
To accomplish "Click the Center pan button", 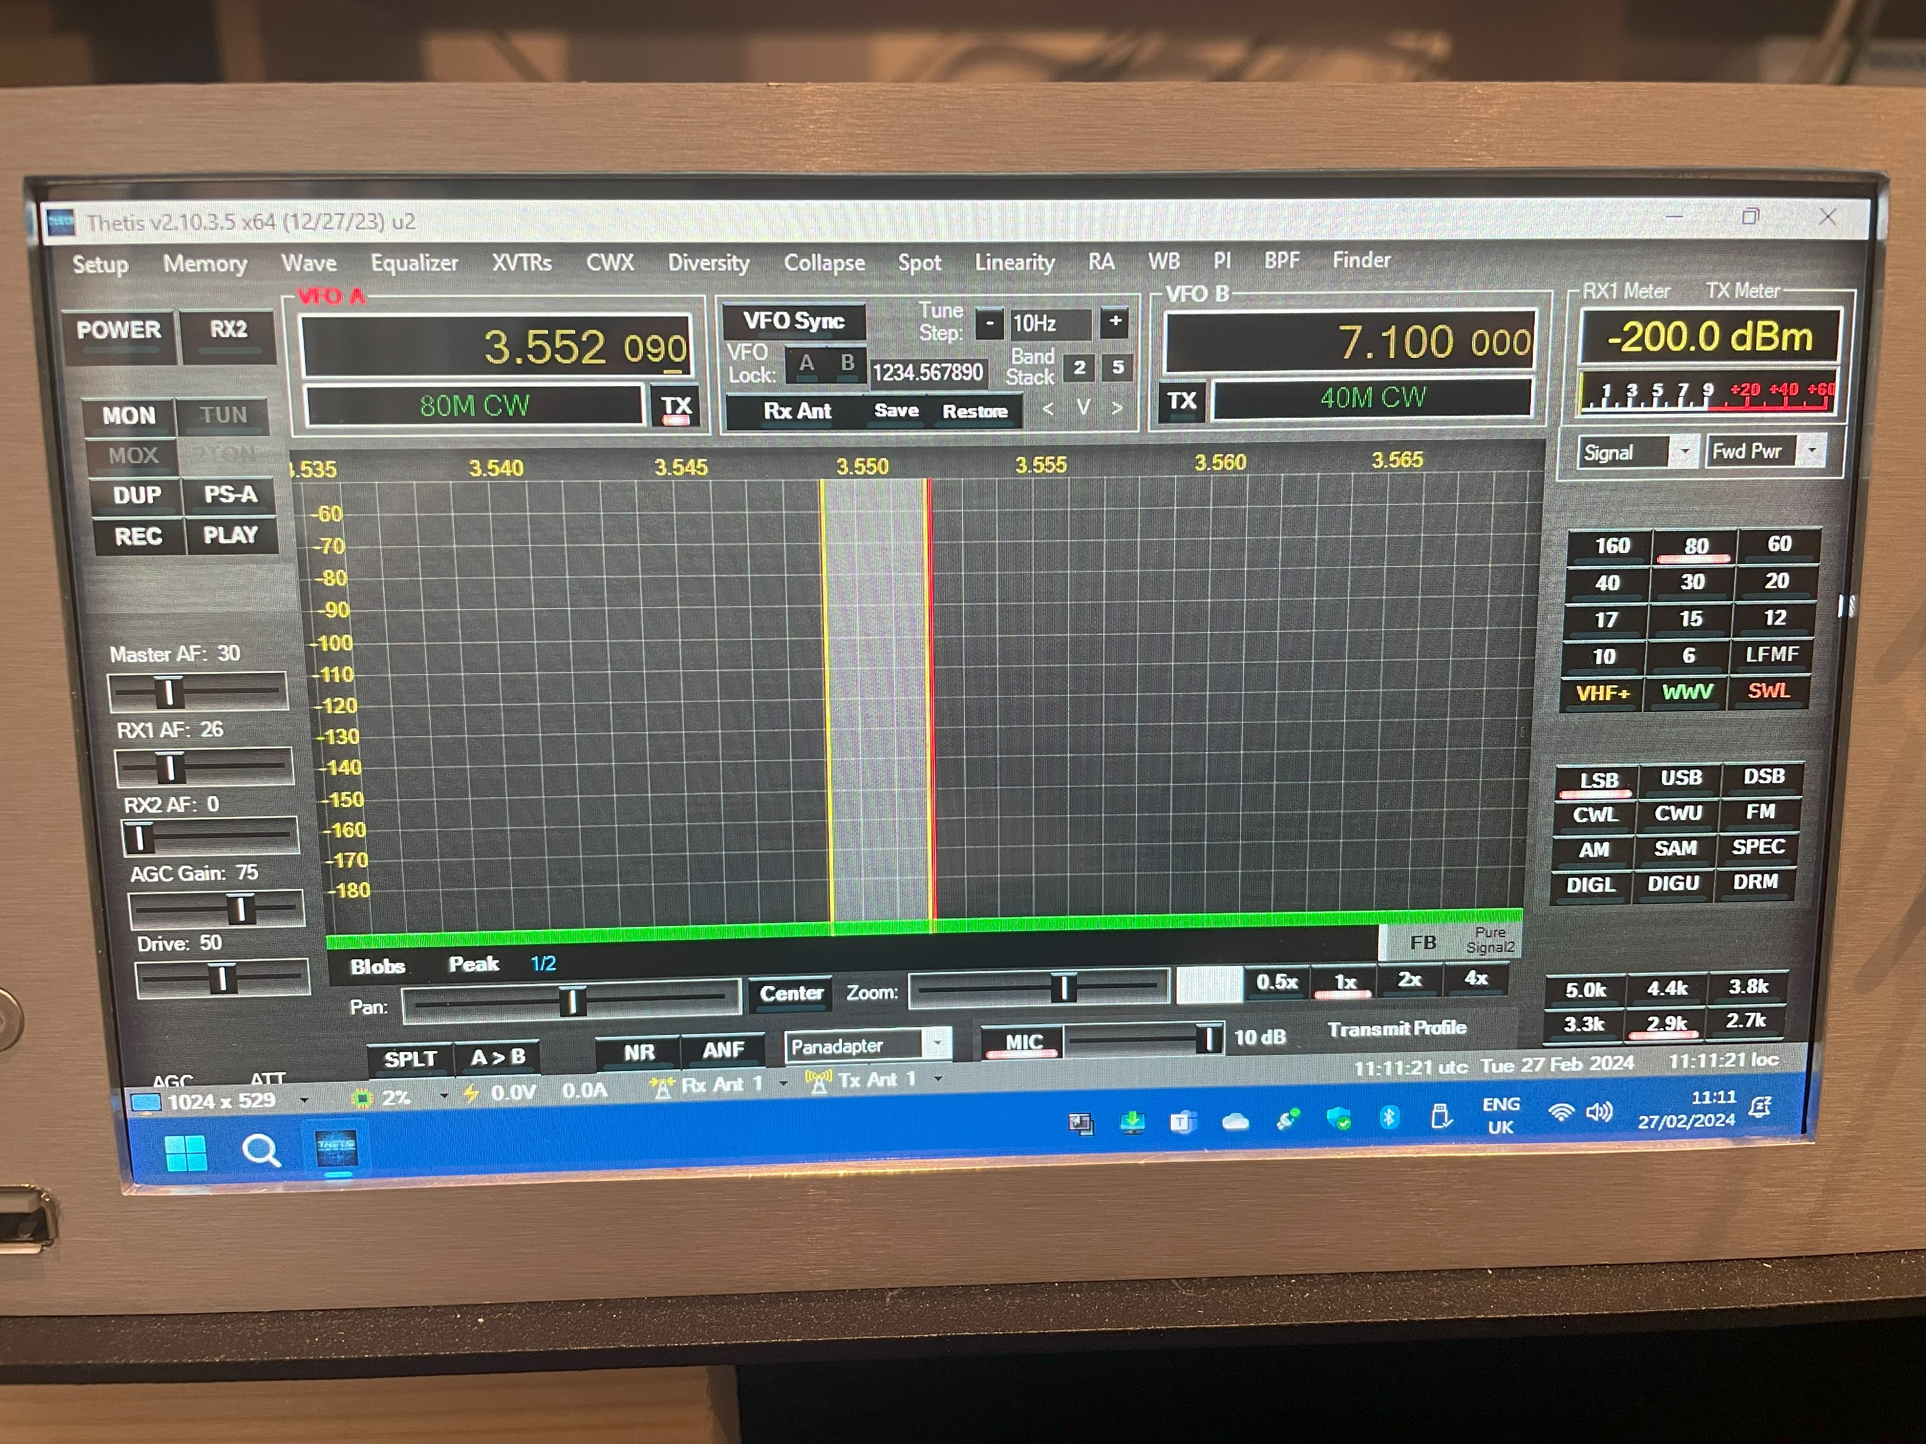I will click(791, 994).
